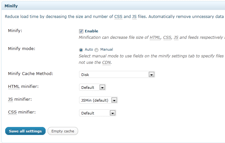Select the Manual minify mode radio button
Image resolution: width=225 pixels, height=143 pixels.
pyautogui.click(x=96, y=50)
